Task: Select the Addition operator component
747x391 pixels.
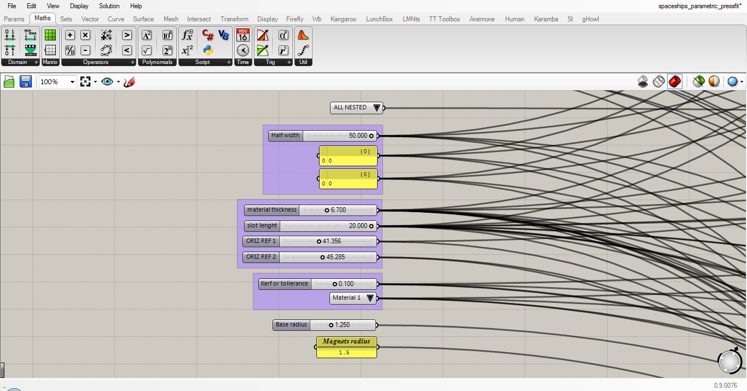Action: tap(70, 35)
